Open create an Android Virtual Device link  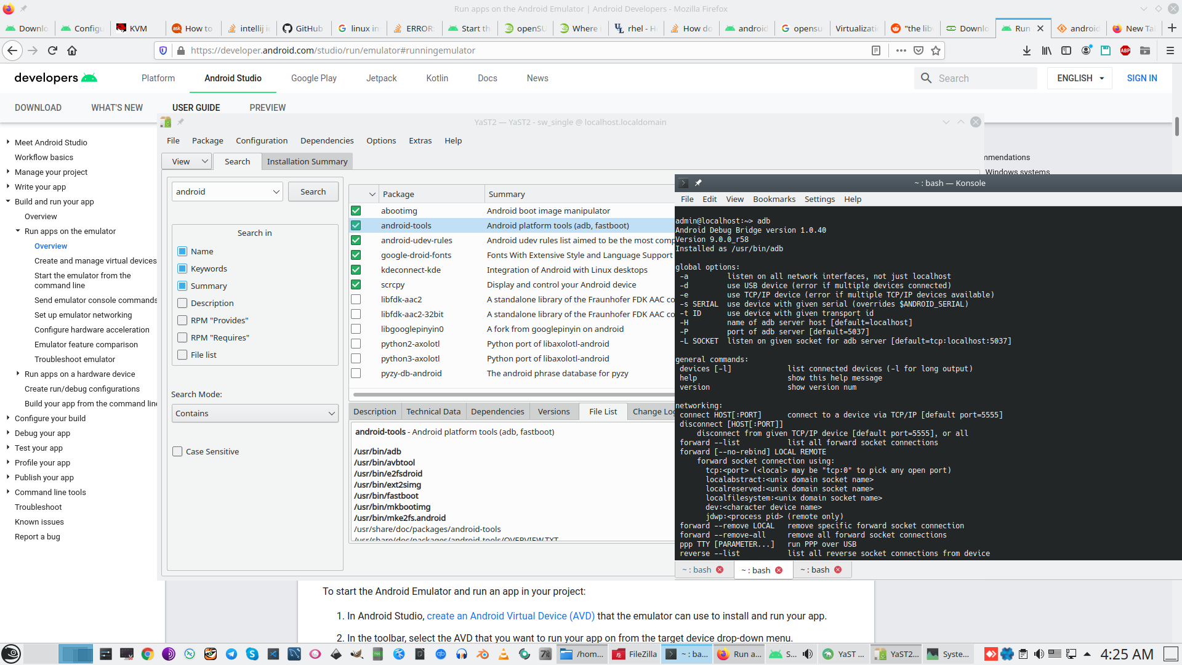(510, 616)
